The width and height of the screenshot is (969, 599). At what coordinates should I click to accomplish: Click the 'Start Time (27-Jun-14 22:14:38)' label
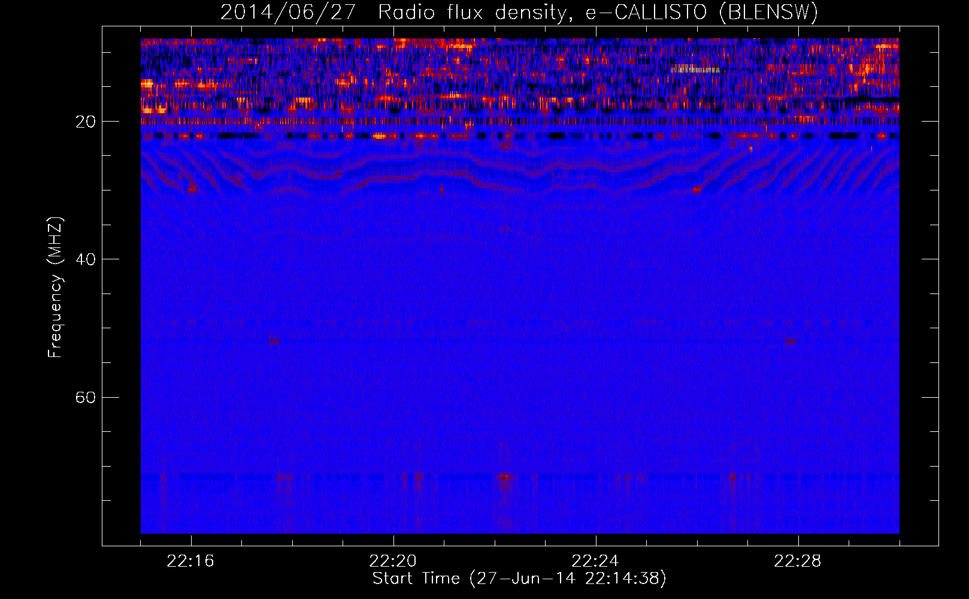(519, 579)
